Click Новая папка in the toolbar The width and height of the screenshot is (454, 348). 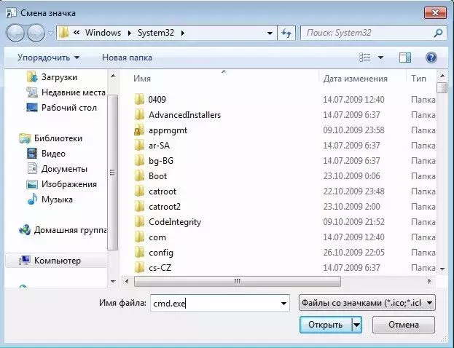point(127,58)
